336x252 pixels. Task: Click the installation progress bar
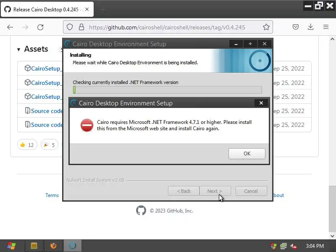(167, 90)
